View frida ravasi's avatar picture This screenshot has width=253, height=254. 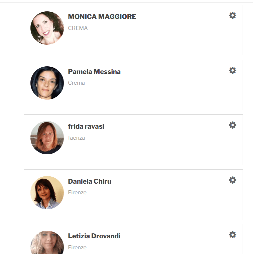pos(47,138)
